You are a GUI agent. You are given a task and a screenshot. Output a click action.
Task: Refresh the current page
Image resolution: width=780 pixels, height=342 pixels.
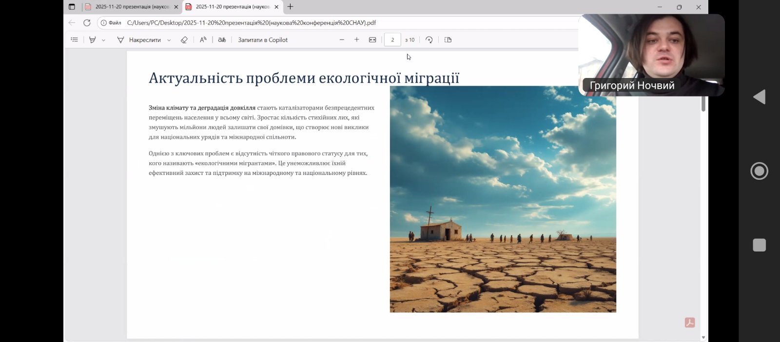click(87, 23)
